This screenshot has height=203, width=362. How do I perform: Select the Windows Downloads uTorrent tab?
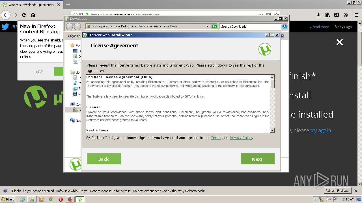tap(31, 5)
